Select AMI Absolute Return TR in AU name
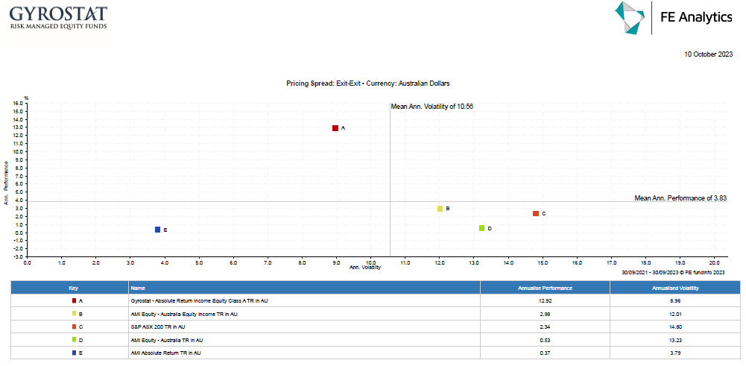 click(x=165, y=353)
